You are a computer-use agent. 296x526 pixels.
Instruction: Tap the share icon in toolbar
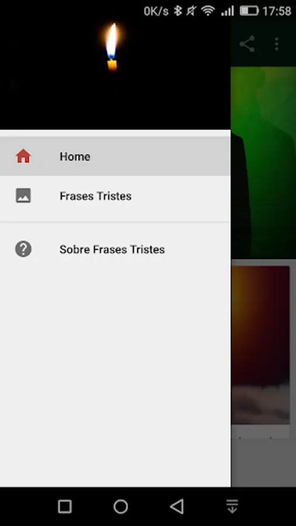(247, 44)
